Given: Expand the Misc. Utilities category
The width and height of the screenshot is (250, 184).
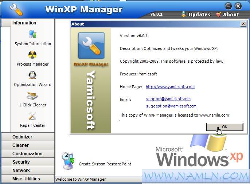Looking at the screenshot, I should click(x=28, y=179).
